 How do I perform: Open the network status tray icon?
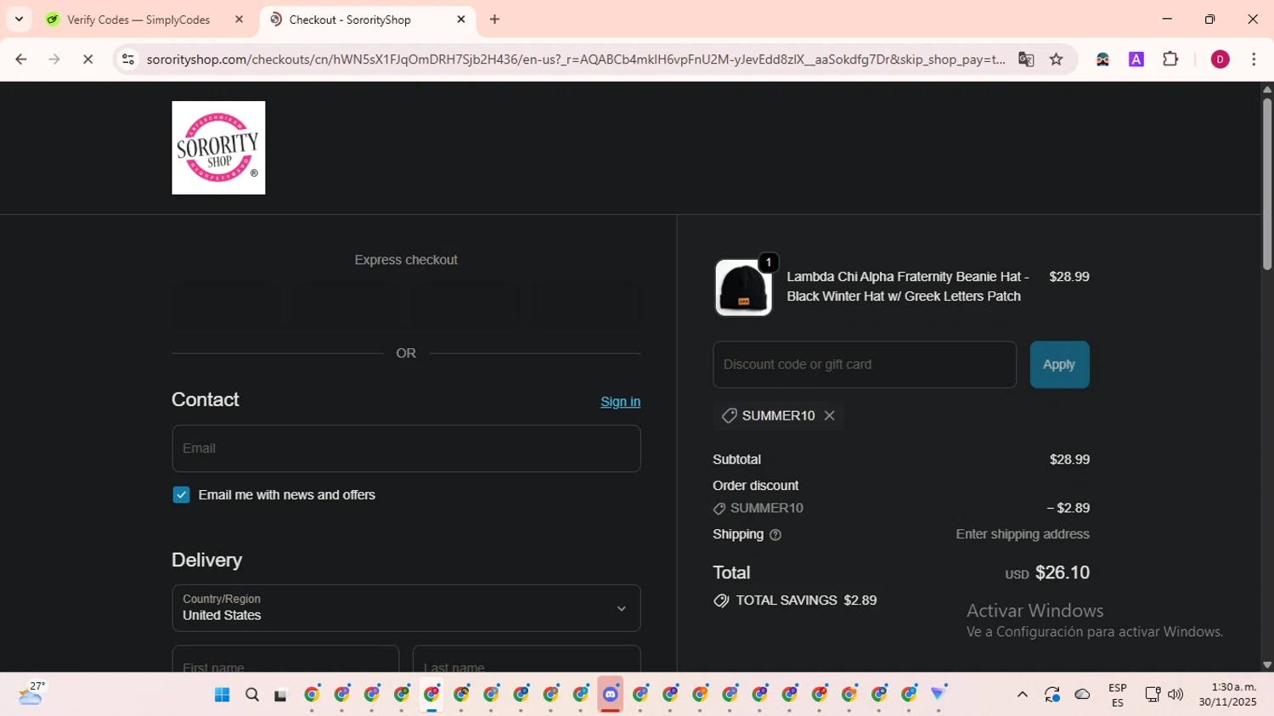[1152, 695]
